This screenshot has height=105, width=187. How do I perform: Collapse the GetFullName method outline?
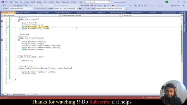11,68
